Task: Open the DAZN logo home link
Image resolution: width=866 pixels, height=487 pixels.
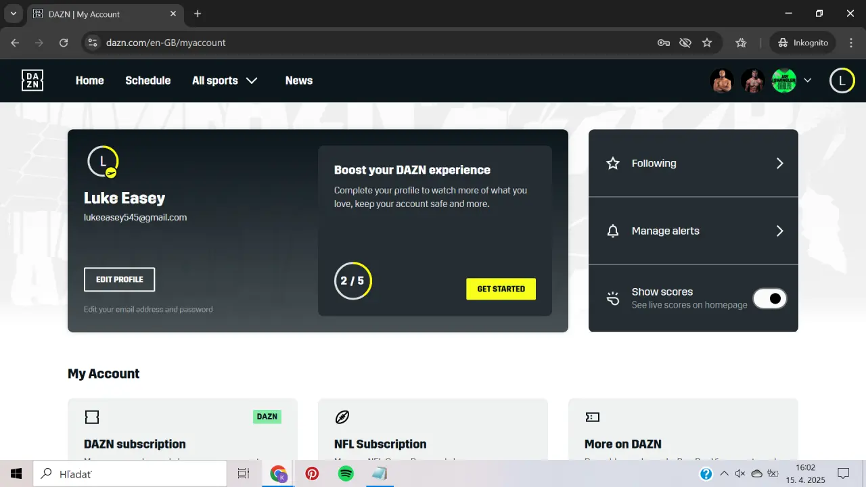Action: [x=32, y=80]
